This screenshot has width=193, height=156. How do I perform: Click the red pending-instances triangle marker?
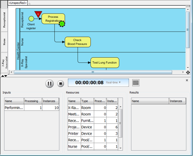38,14
